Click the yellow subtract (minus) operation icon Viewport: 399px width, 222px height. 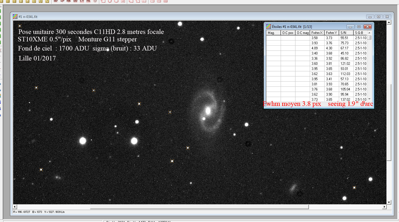tap(8, 1)
